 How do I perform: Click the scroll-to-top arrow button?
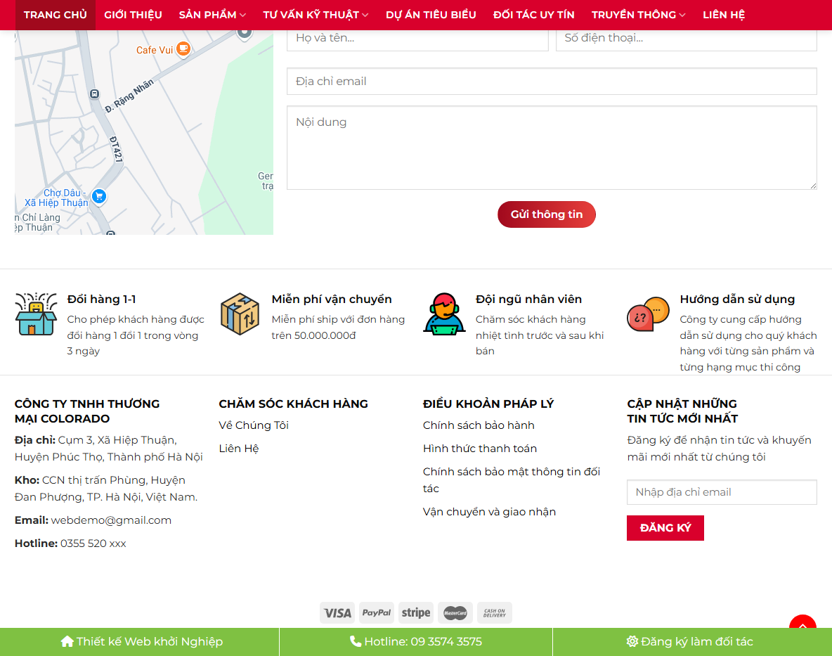802,625
